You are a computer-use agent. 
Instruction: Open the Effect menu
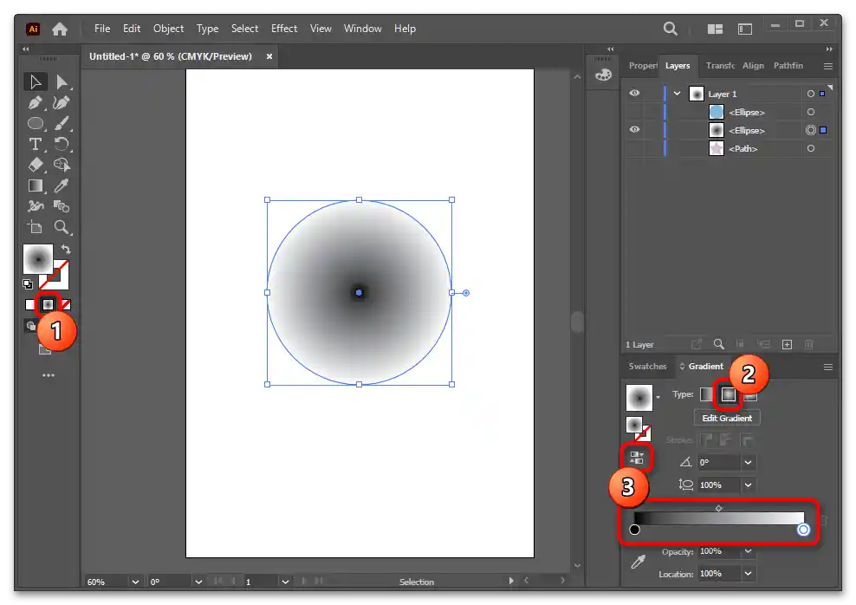pos(284,29)
